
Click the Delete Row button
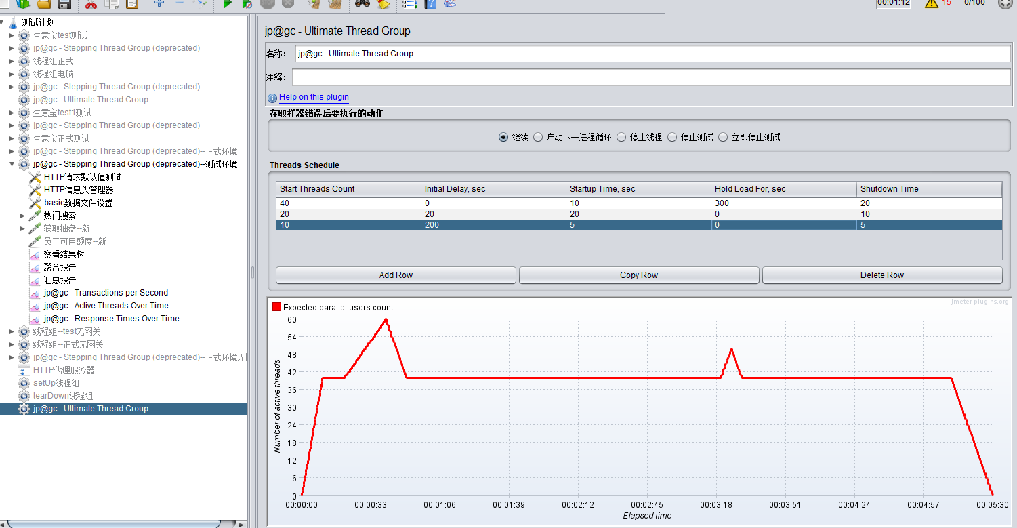(x=882, y=275)
